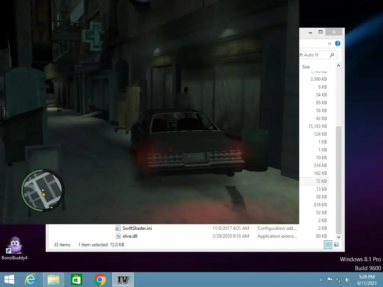Image resolution: width=383 pixels, height=287 pixels.
Task: Open BonziBuddy4 desktop shortcut
Action: pos(15,248)
